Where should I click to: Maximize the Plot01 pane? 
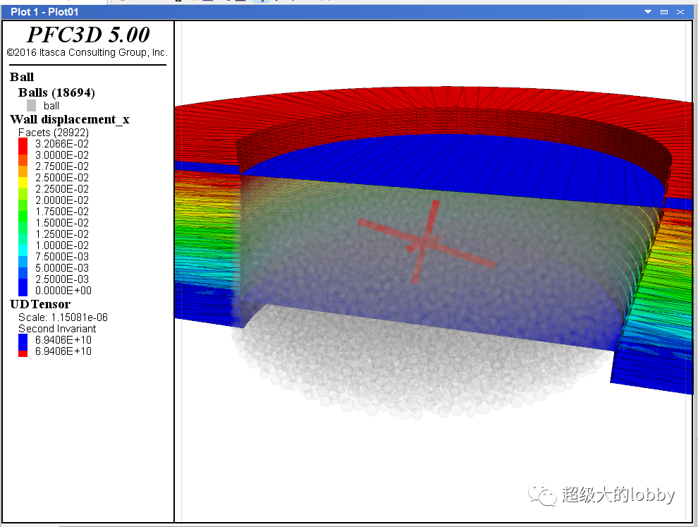[664, 12]
